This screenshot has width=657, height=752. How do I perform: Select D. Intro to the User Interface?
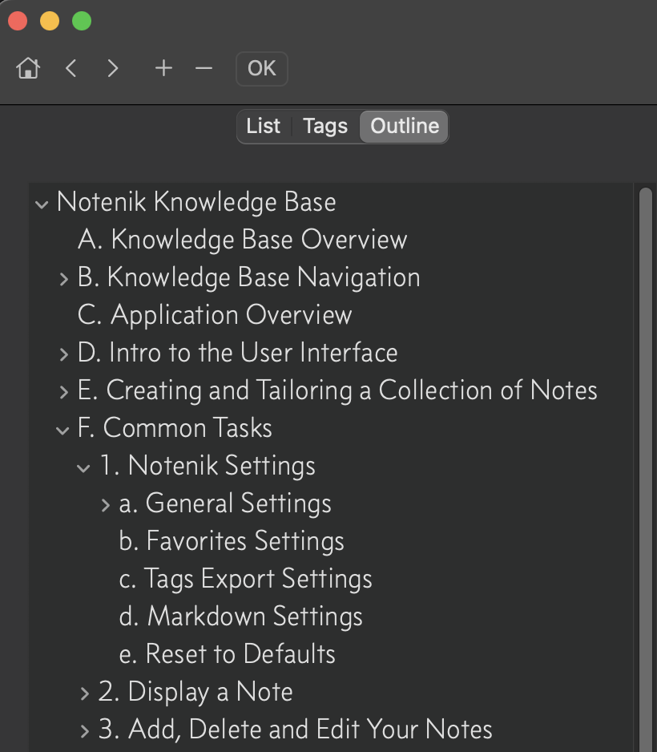click(331, 353)
